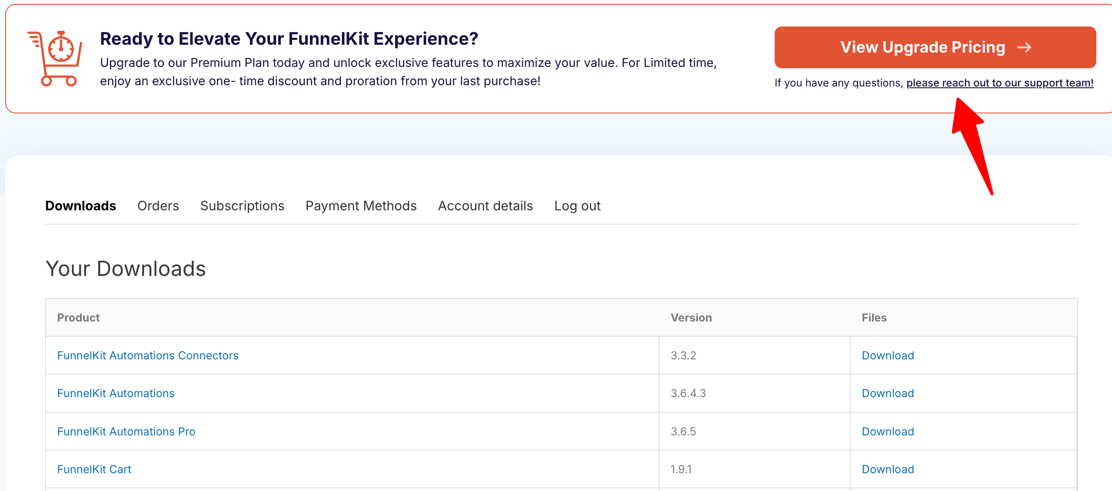
Task: Open FunnelKit Automations Connectors product link
Action: click(x=148, y=355)
